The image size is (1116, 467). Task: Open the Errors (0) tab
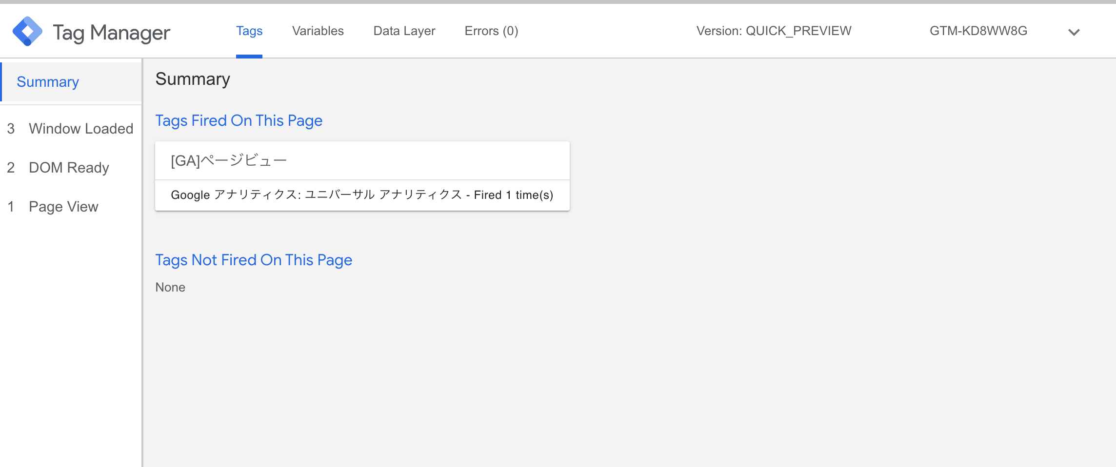491,31
